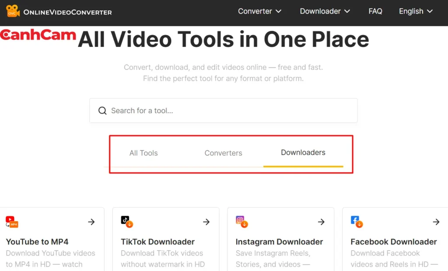Image resolution: width=448 pixels, height=271 pixels.
Task: Expand the Downloader dropdown
Action: pyautogui.click(x=325, y=11)
